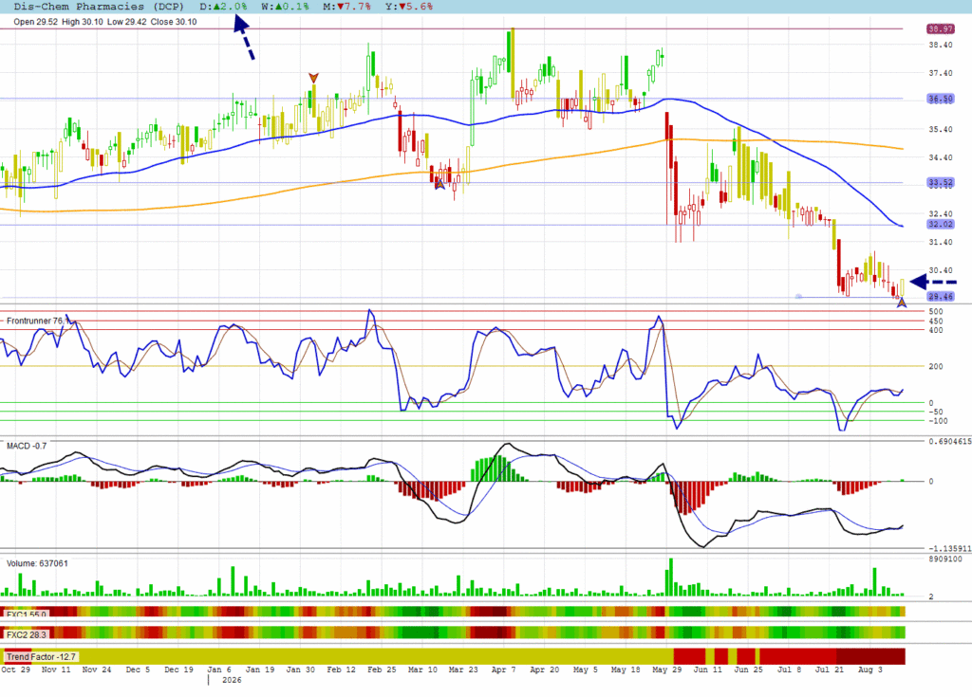This screenshot has height=697, width=972.
Task: Click the FXC1 55.0 heatmap label
Action: pos(26,614)
